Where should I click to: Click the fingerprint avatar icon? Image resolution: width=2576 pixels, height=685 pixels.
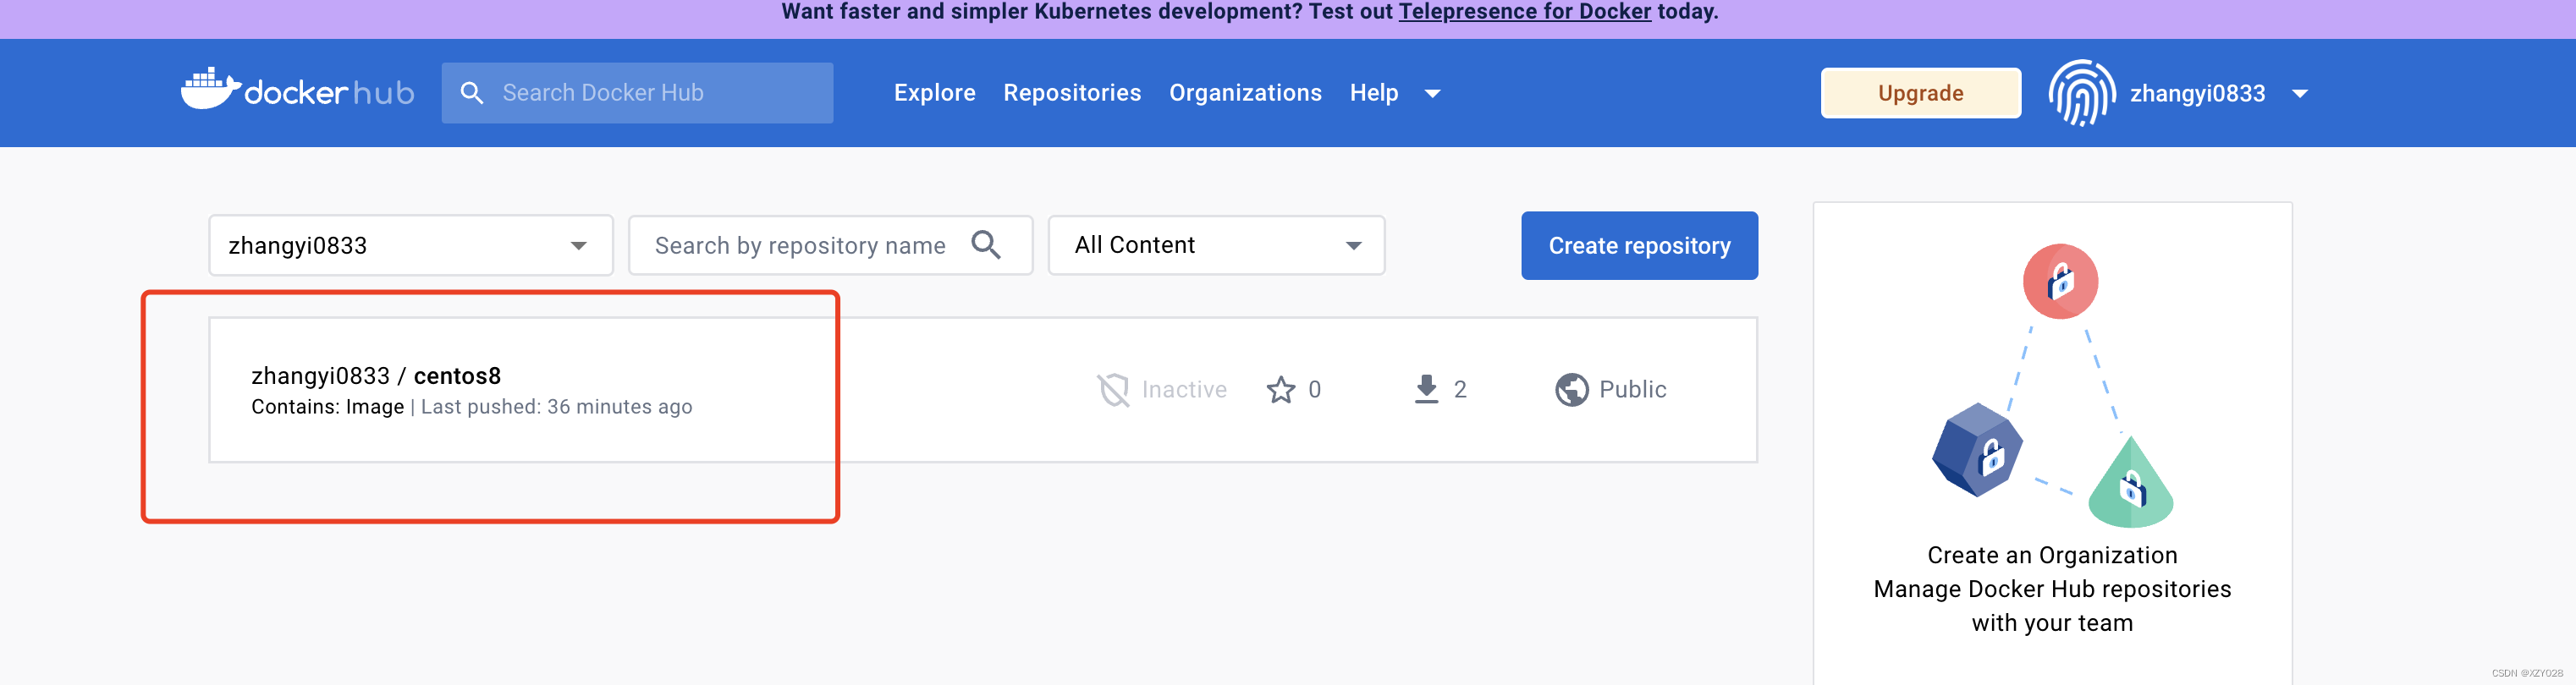click(2082, 93)
